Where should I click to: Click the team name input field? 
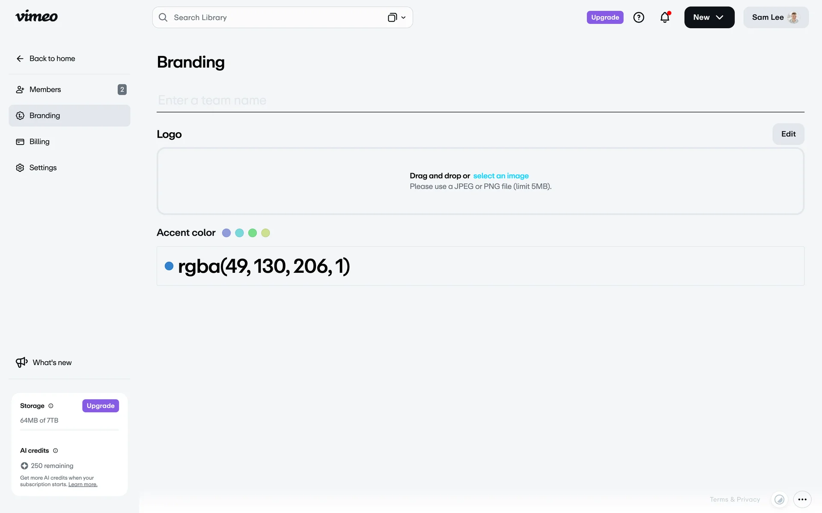[479, 100]
